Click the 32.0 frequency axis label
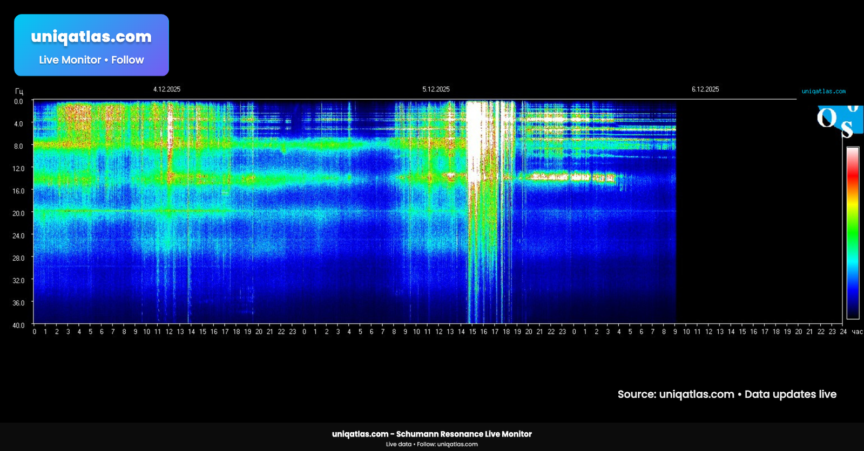The height and width of the screenshot is (451, 864). pyautogui.click(x=18, y=281)
